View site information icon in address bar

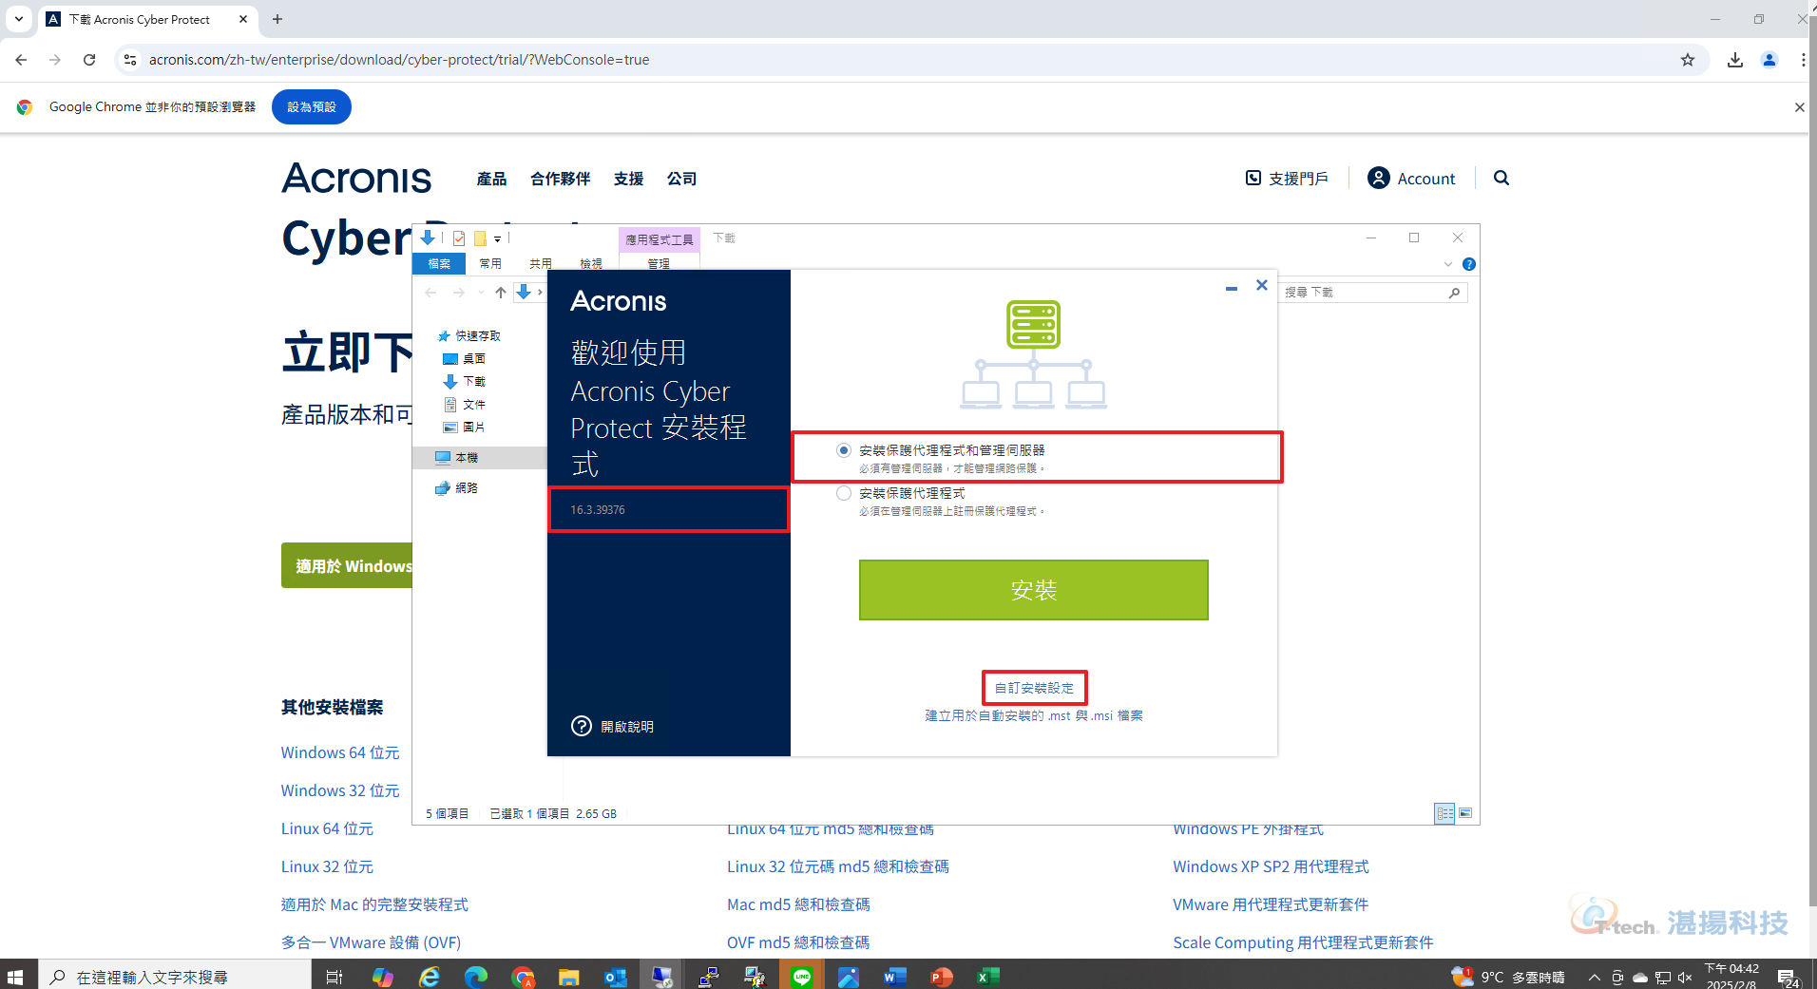130,60
